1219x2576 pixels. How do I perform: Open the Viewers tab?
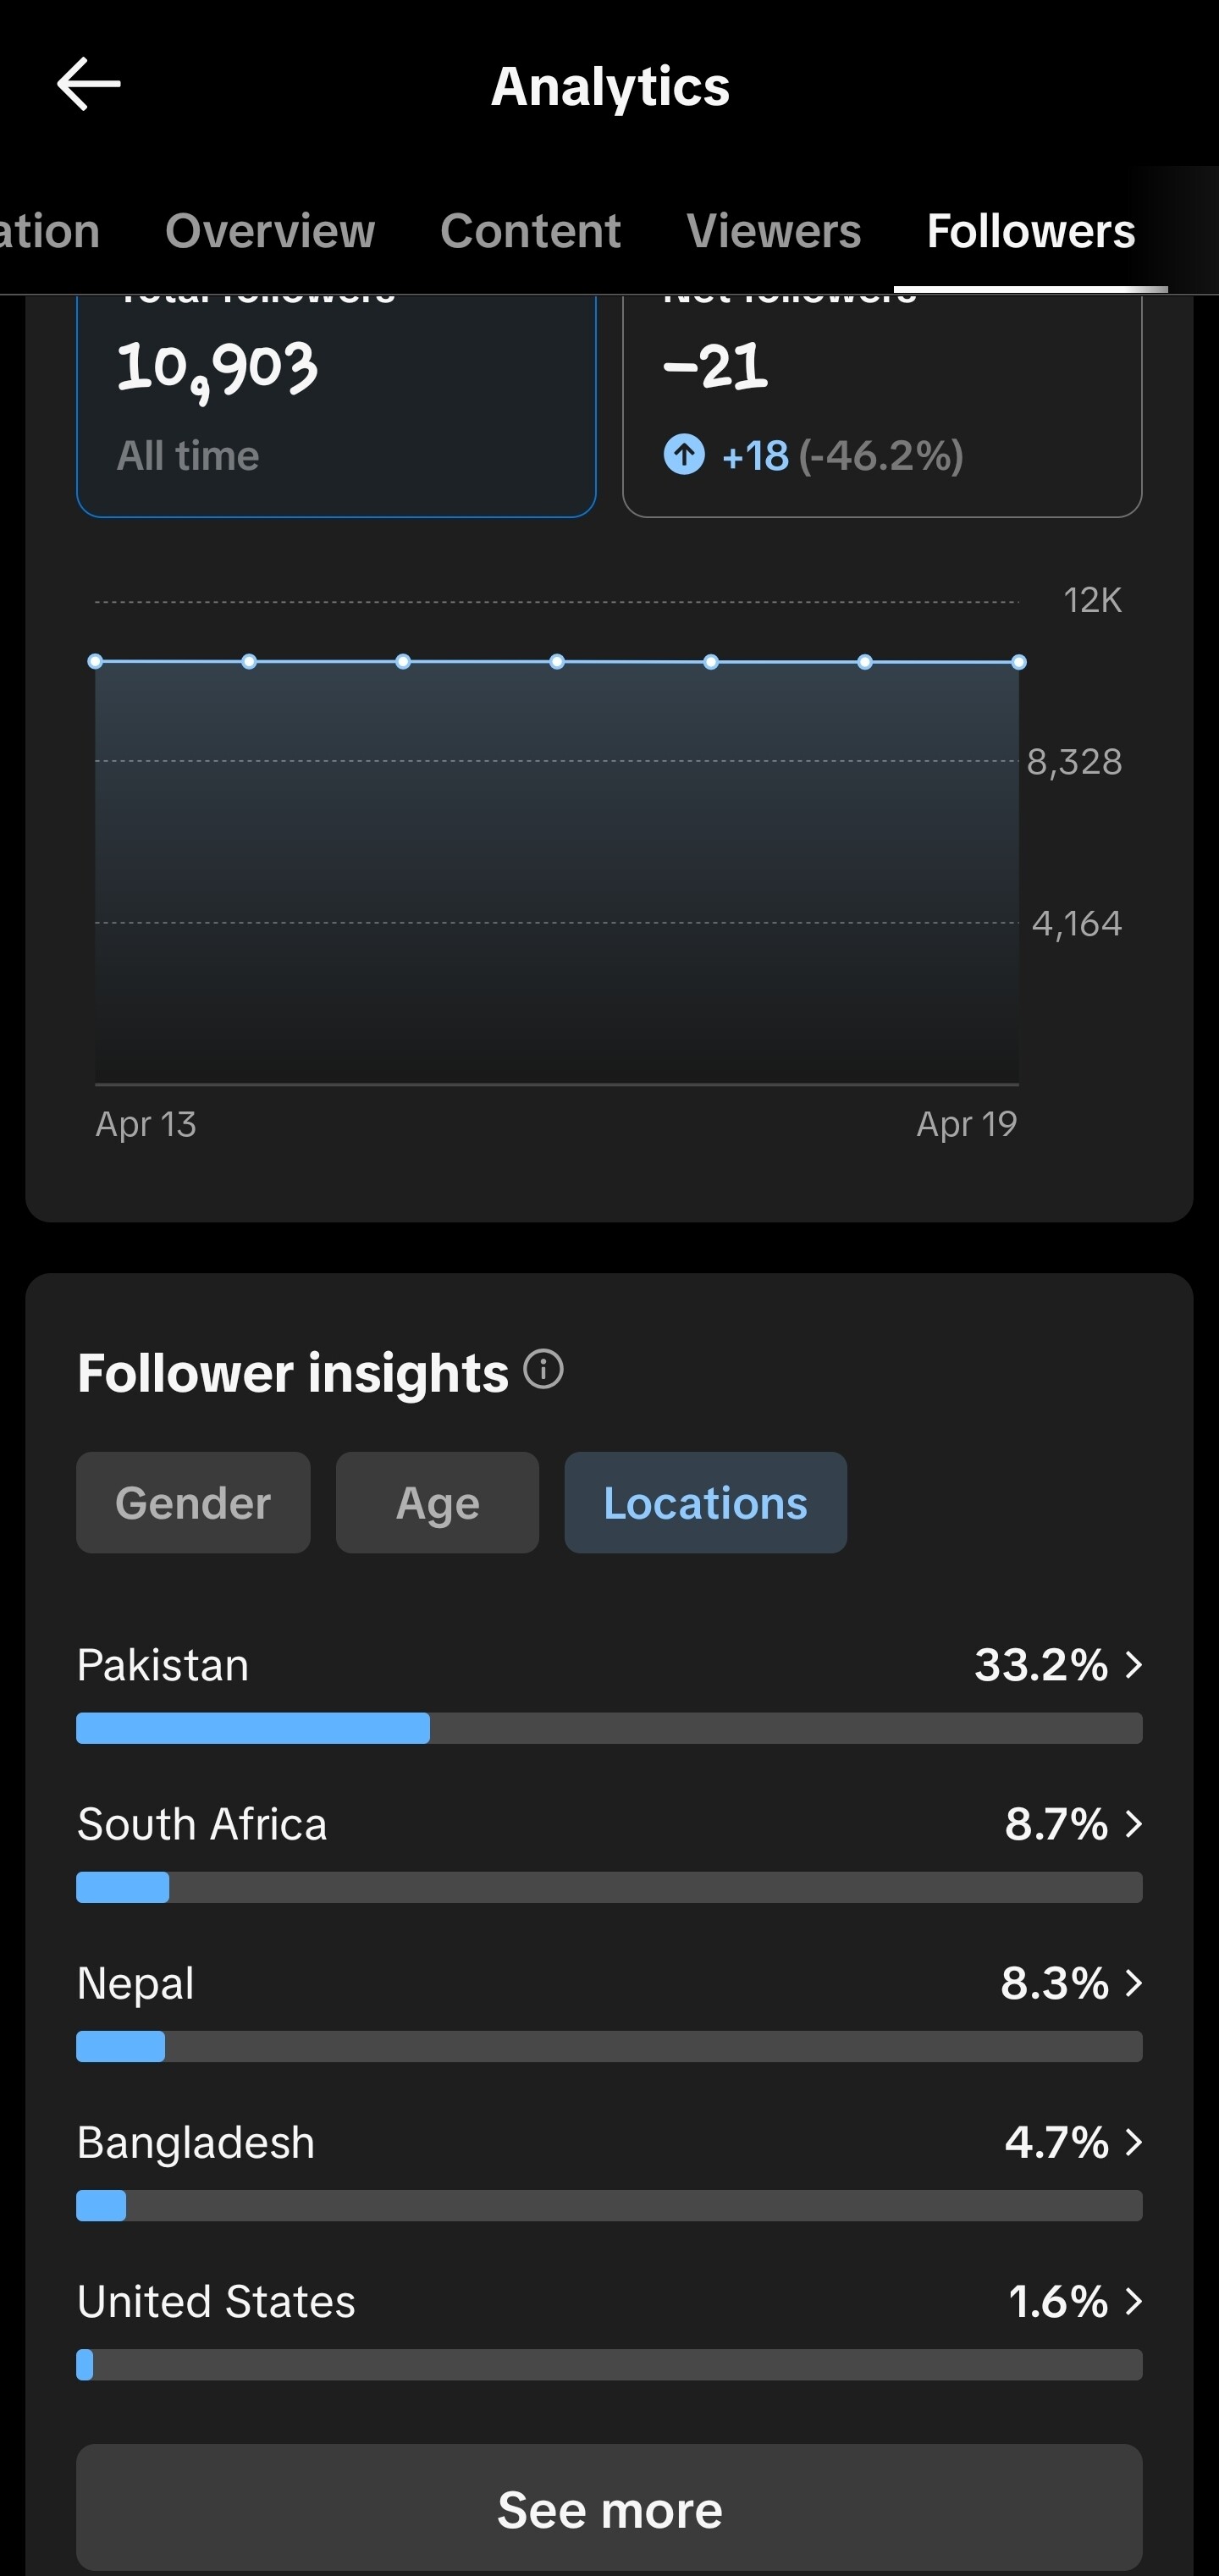(x=773, y=231)
